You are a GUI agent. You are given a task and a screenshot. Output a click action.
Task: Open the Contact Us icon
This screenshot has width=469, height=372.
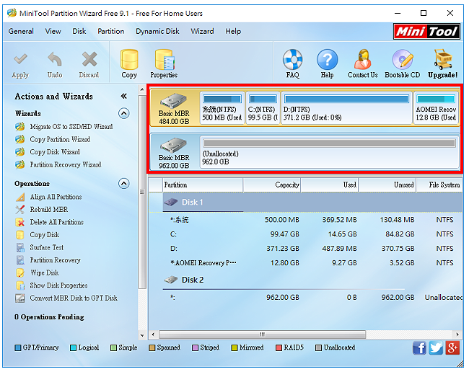coord(362,59)
